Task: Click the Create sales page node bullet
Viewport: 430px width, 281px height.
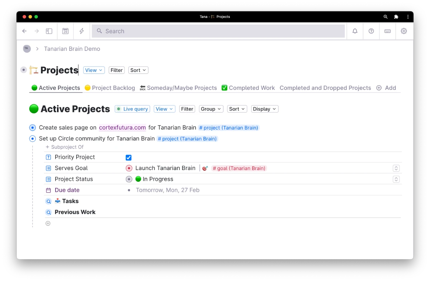Action: click(32, 128)
